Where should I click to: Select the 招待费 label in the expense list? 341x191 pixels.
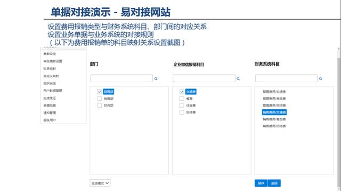click(191, 112)
